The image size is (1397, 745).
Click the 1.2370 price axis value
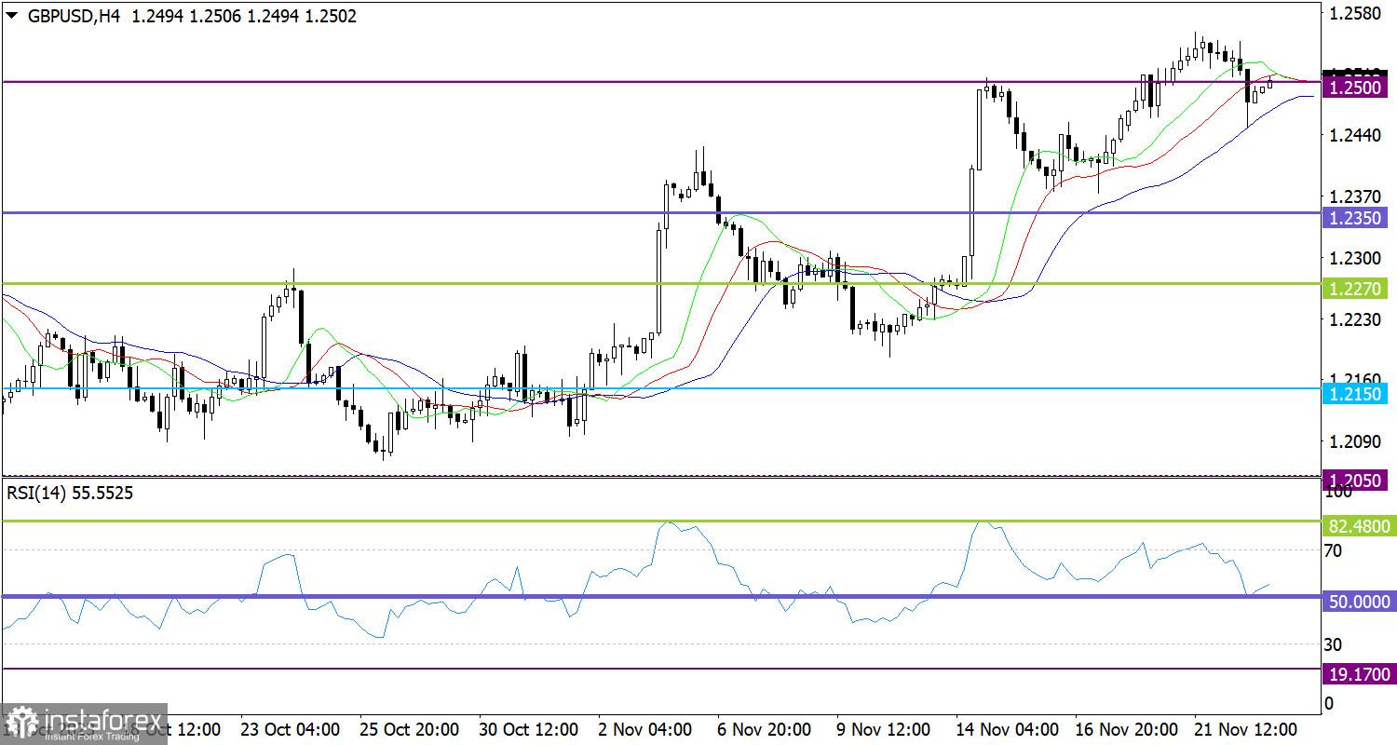pyautogui.click(x=1354, y=196)
